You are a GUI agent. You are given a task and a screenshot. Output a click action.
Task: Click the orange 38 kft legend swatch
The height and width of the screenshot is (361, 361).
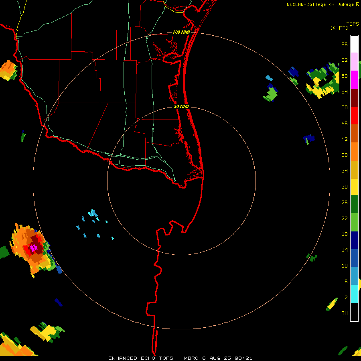(354, 152)
